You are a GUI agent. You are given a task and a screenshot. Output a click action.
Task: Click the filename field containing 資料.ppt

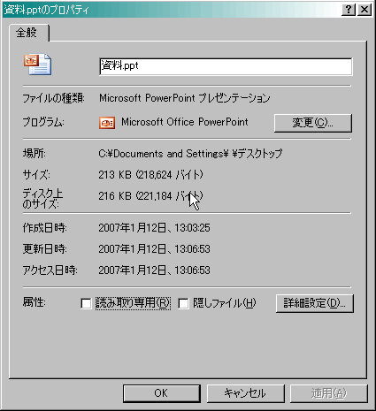point(226,66)
